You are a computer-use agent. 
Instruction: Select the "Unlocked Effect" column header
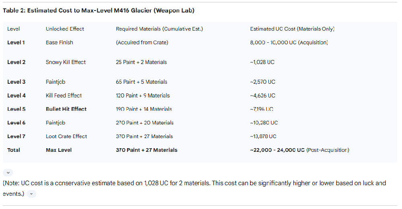pyautogui.click(x=64, y=29)
